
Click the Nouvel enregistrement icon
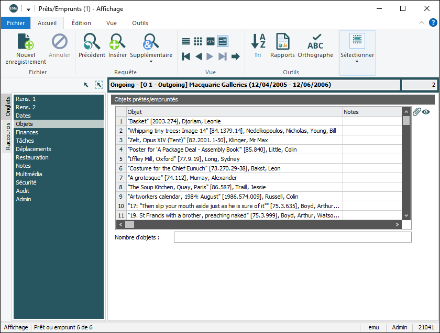(x=26, y=42)
